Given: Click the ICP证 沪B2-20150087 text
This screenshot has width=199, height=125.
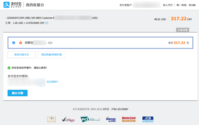Looking at the screenshot, I should pyautogui.click(x=115, y=109).
